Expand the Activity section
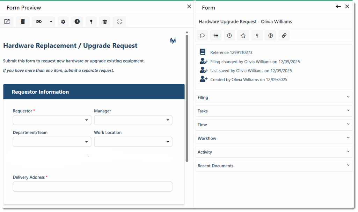358x212 pixels. (x=274, y=152)
